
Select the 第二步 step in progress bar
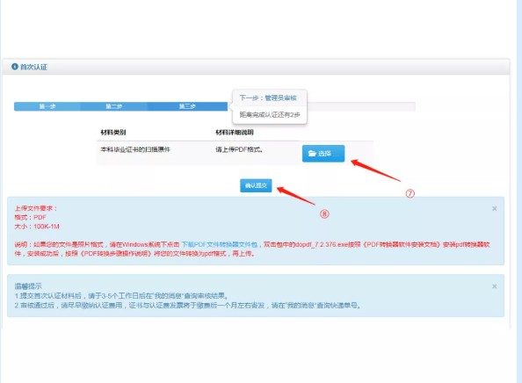(114, 106)
